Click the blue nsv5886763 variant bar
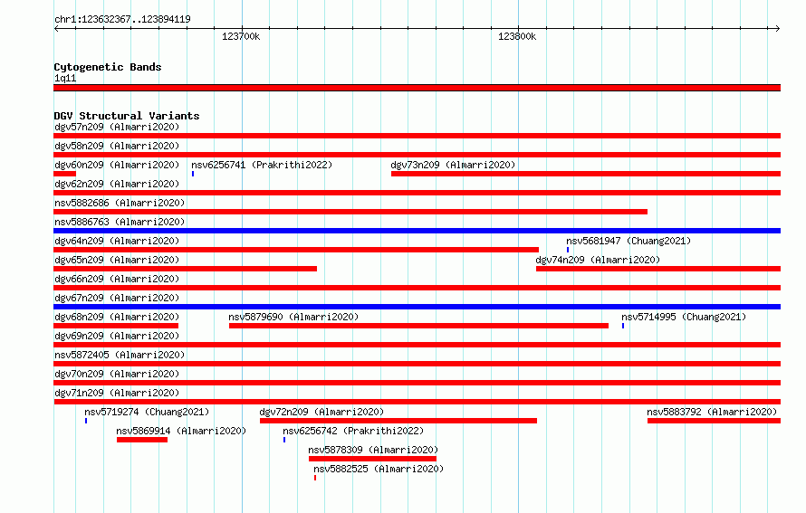This screenshot has height=513, width=806. point(417,231)
